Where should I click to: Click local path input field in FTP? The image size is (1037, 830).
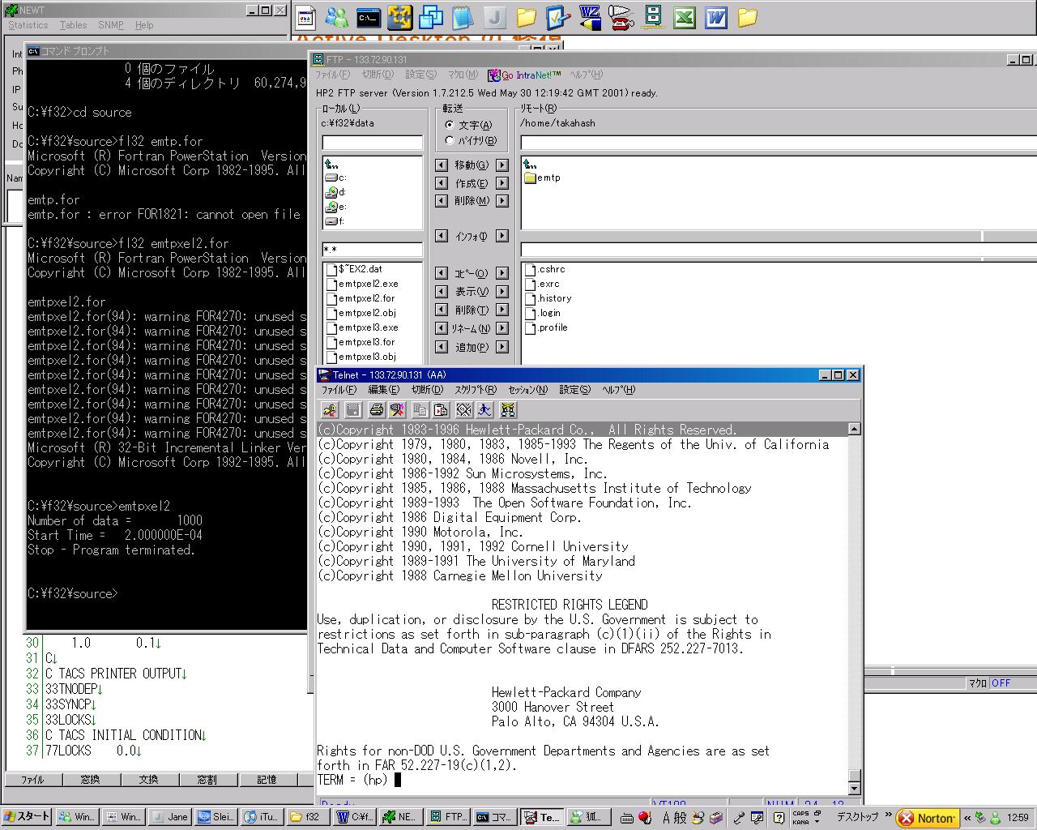coord(372,143)
